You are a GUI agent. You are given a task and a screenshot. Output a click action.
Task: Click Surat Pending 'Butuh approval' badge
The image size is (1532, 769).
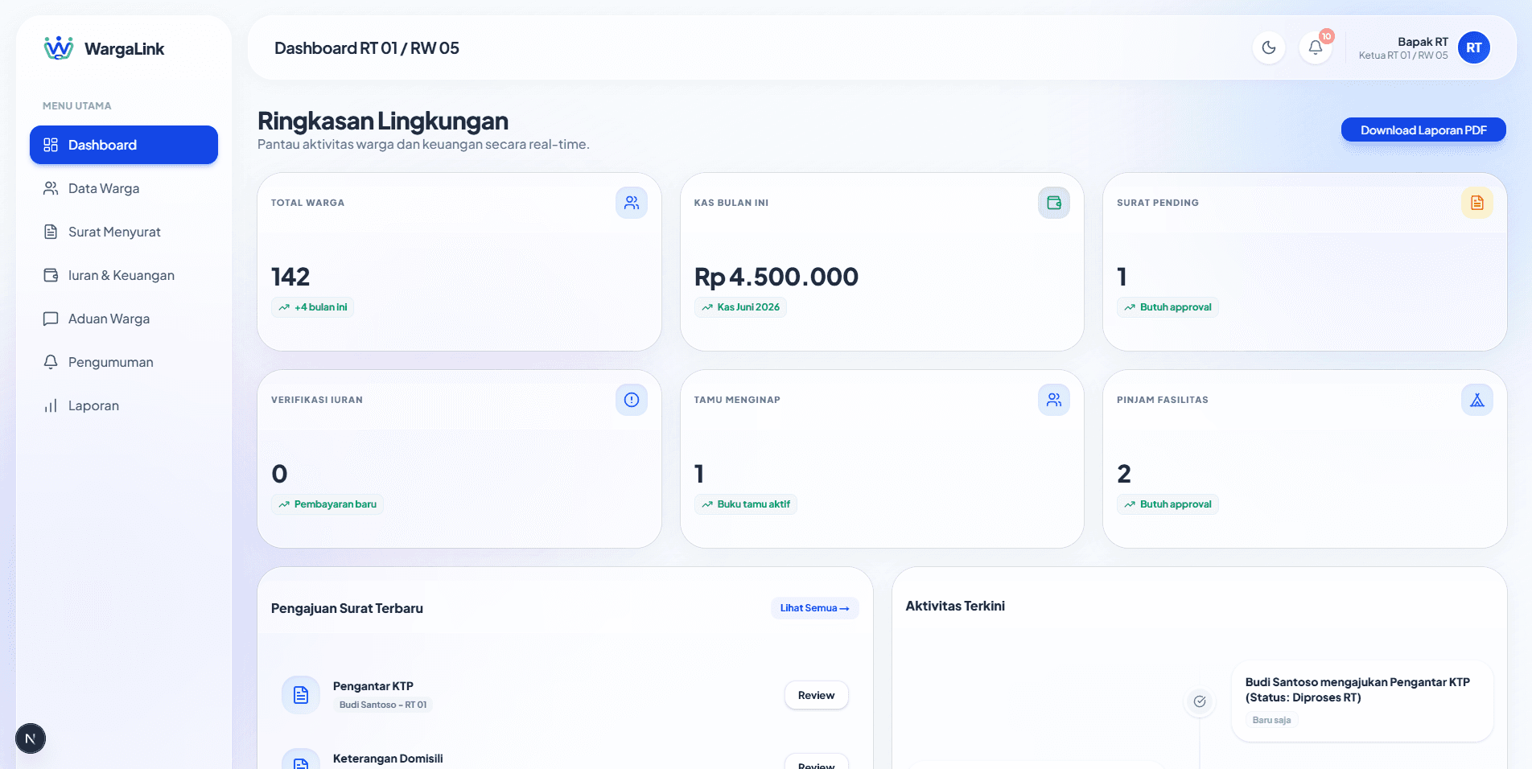coord(1168,307)
